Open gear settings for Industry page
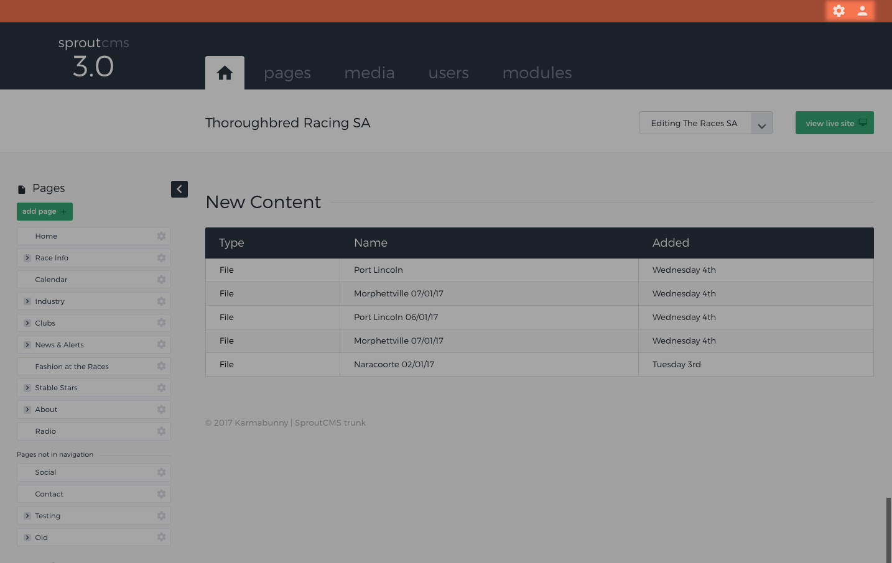892x563 pixels. [x=161, y=301]
